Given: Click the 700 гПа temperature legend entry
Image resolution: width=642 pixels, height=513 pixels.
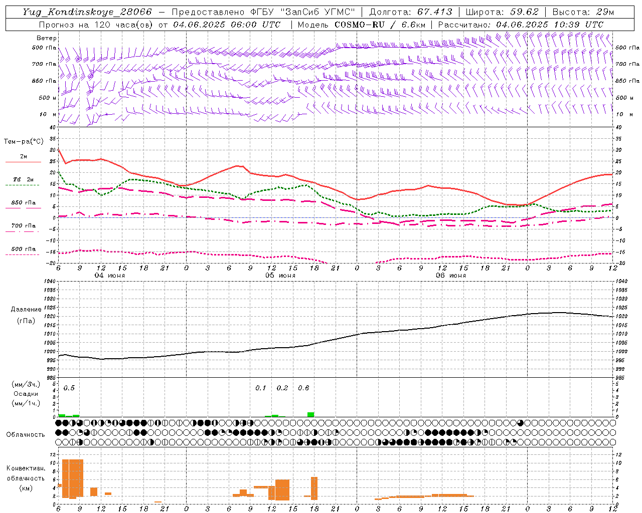Looking at the screenshot, I should (23, 226).
